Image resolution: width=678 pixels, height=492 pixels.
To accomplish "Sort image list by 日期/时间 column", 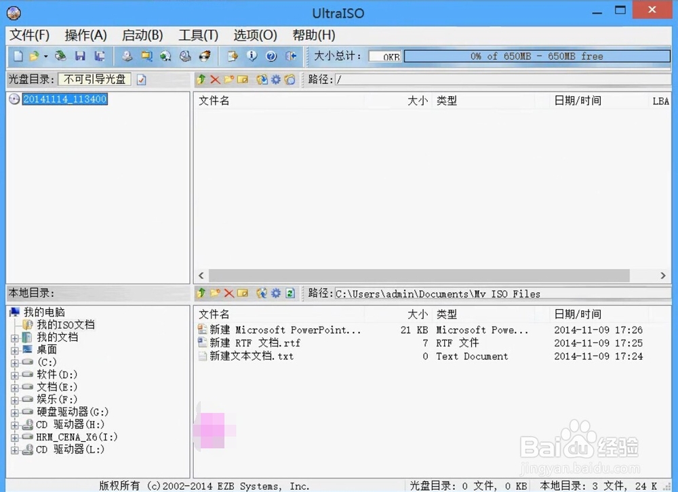I will pyautogui.click(x=577, y=101).
